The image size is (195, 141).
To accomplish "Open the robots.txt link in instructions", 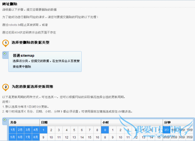I will 14,25.
